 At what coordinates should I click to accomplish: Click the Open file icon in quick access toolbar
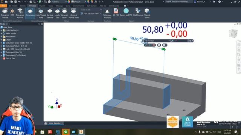12,1
